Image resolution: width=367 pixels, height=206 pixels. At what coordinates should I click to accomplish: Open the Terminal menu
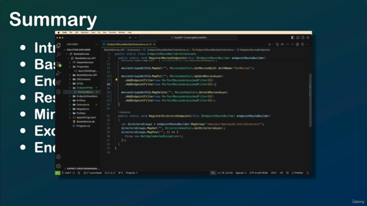click(112, 33)
